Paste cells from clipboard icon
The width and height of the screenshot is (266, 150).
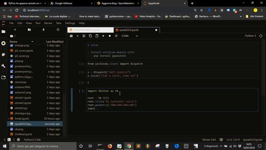click(97, 36)
